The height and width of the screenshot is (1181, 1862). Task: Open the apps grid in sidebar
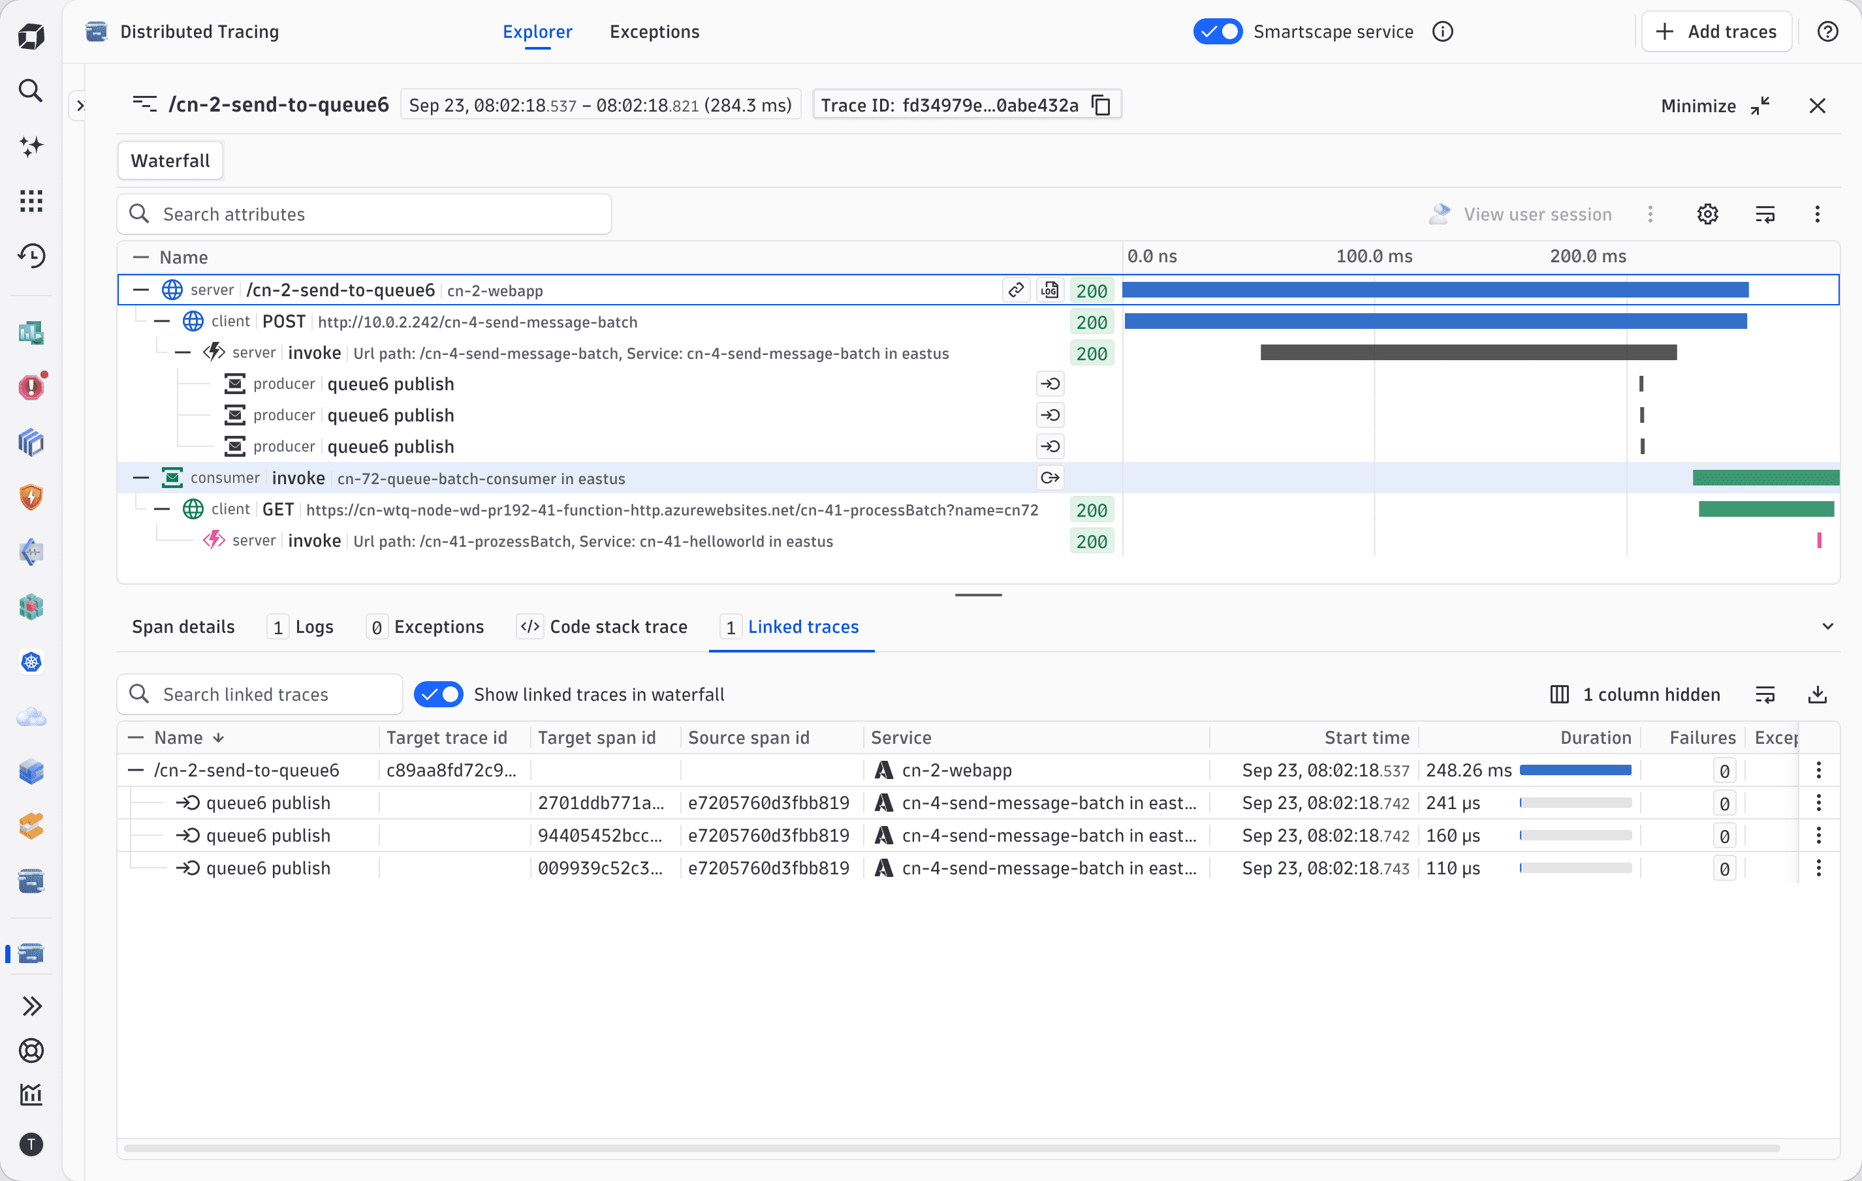30,201
